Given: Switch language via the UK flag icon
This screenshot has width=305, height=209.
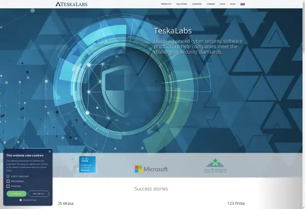Looking at the screenshot, I should click(x=243, y=4).
